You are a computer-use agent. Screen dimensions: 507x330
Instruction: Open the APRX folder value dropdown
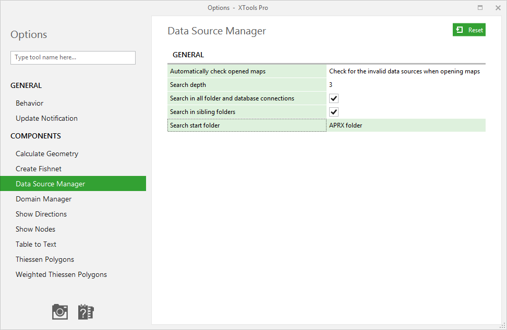(406, 125)
